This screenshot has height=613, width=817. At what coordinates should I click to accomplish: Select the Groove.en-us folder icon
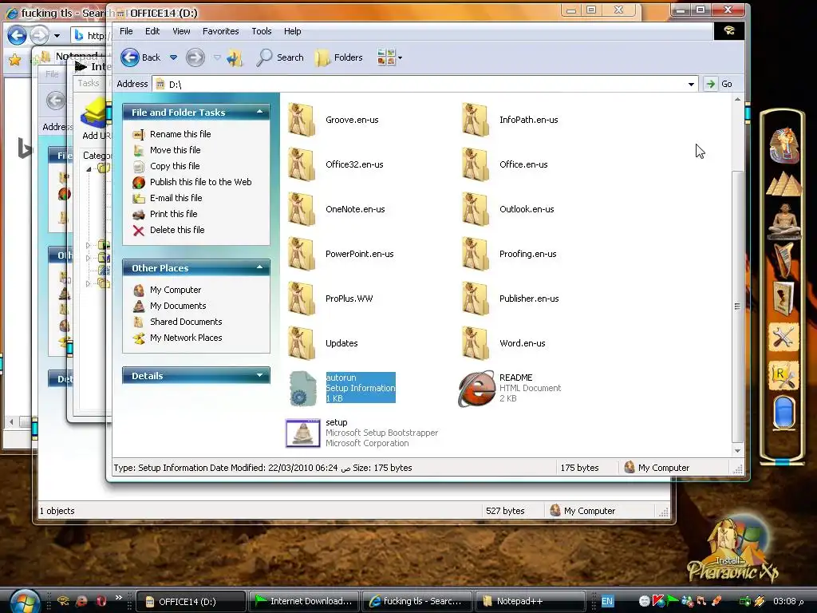(x=302, y=120)
